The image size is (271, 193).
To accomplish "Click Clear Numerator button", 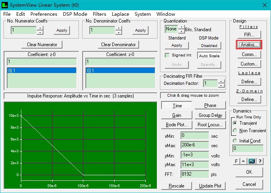I will [42, 45].
